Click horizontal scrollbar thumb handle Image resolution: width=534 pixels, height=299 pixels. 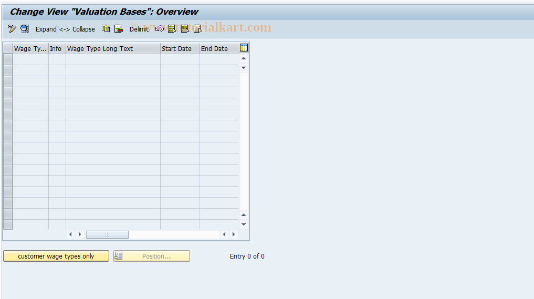(107, 234)
